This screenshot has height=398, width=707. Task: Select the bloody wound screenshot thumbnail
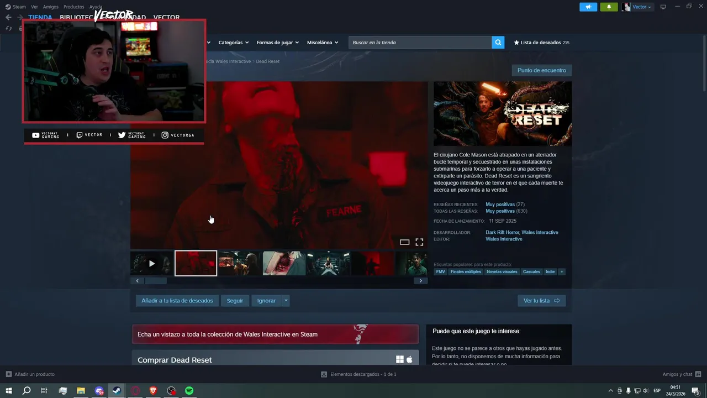pyautogui.click(x=284, y=264)
